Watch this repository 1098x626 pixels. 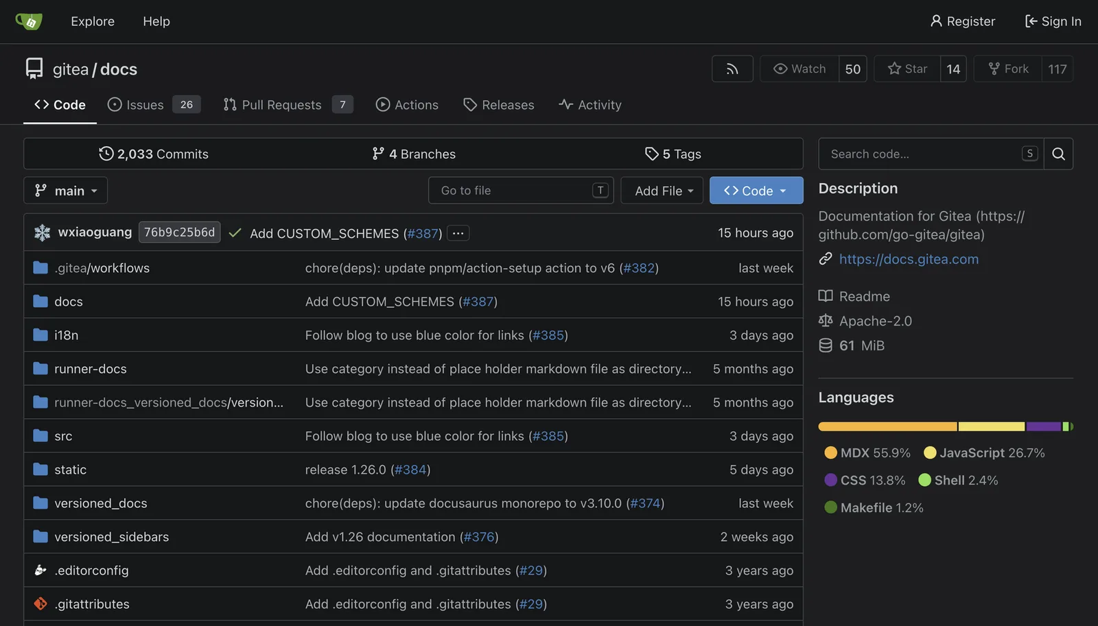(x=799, y=69)
